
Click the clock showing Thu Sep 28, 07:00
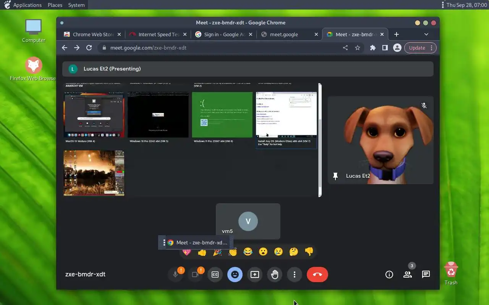pyautogui.click(x=466, y=5)
